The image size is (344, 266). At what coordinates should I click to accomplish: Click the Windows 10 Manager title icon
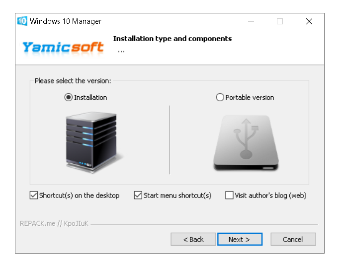pos(22,21)
